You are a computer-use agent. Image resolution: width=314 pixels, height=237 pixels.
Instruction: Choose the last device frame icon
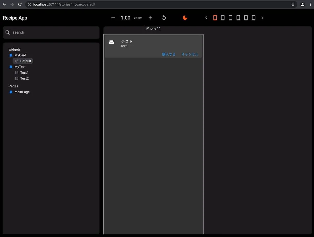pyautogui.click(x=254, y=18)
